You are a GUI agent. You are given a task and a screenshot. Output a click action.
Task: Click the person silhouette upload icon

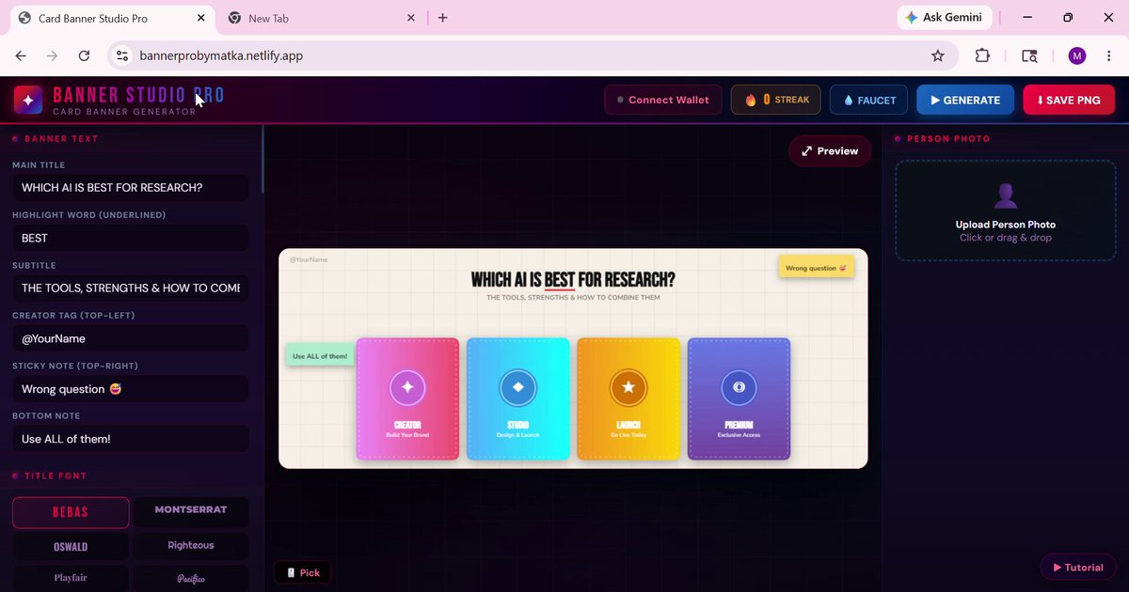1006,195
